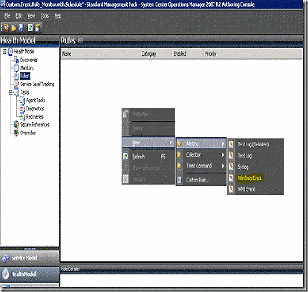This screenshot has height=292, width=308.
Task: Click the Open folder toolbar icon
Action: [14, 28]
